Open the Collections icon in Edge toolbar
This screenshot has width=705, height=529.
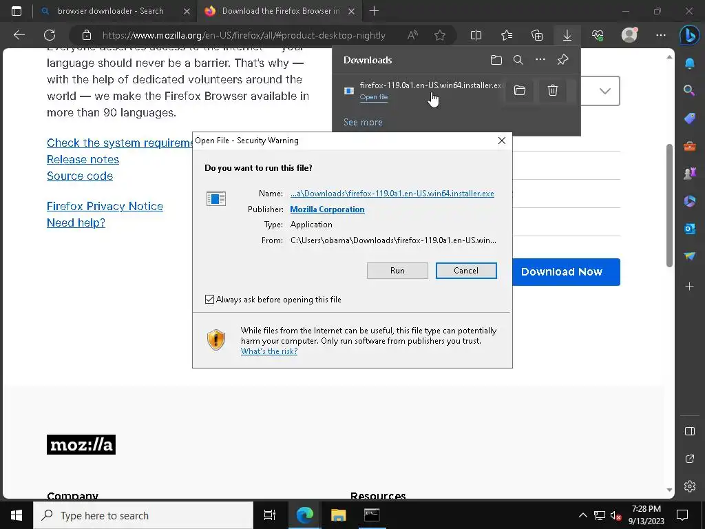[x=537, y=35]
